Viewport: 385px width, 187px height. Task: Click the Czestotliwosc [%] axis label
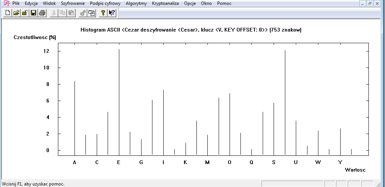coord(35,38)
